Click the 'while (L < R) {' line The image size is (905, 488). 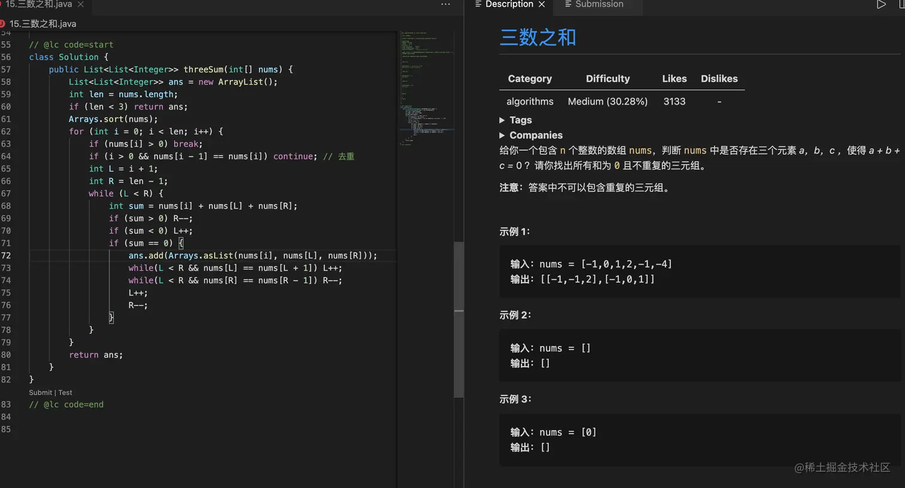(x=126, y=194)
